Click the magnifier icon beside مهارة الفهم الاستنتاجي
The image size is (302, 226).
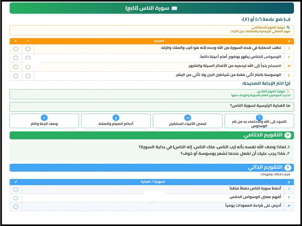[288, 28]
